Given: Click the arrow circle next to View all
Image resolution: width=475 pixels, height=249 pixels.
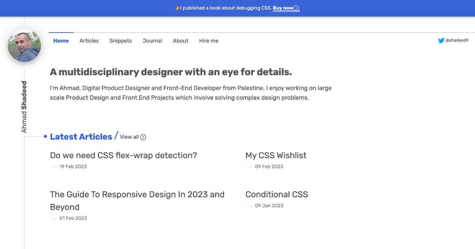Looking at the screenshot, I should click(x=142, y=137).
